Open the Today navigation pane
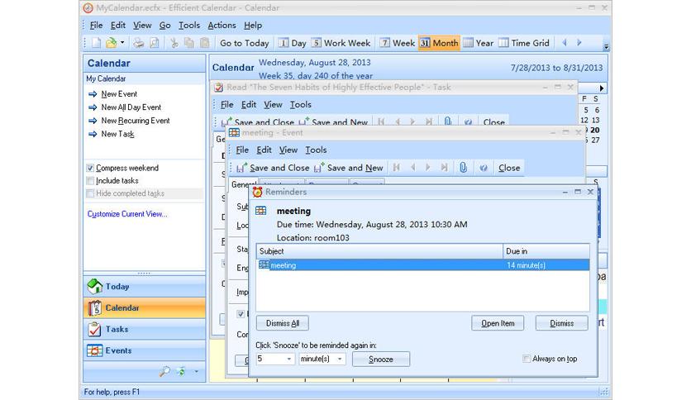691x400 pixels. (144, 286)
